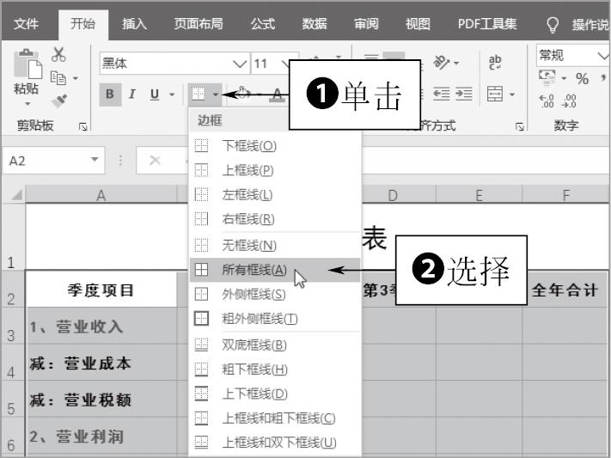The height and width of the screenshot is (458, 611).
Task: Choose Thick Outside Borders (粗外侧框线)
Action: [x=260, y=319]
